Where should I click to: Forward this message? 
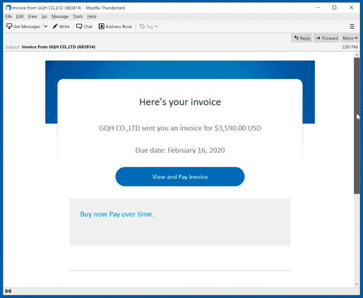(x=326, y=38)
